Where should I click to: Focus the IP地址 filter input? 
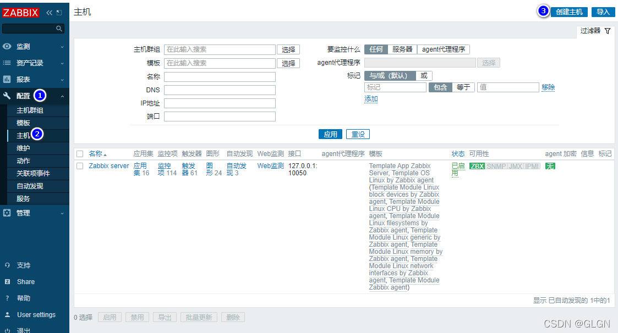pyautogui.click(x=220, y=103)
